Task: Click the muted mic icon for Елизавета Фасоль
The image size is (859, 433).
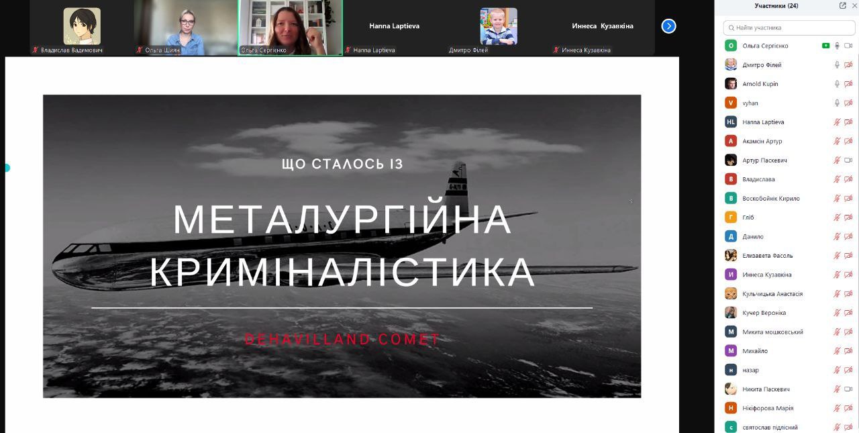Action: [837, 256]
